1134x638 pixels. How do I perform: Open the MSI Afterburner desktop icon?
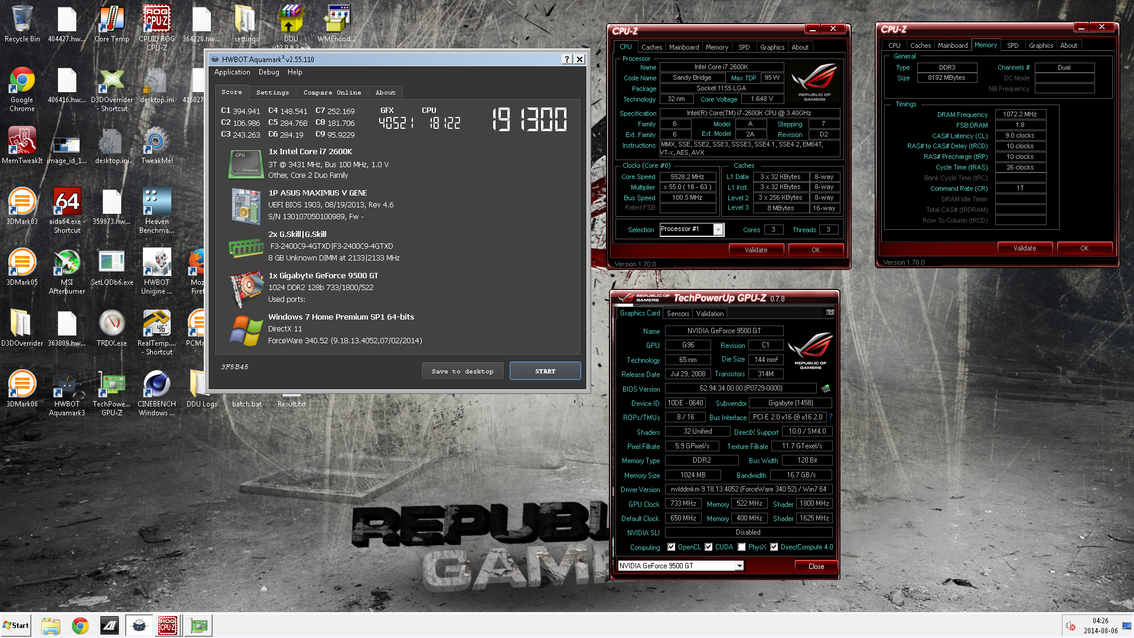[67, 271]
